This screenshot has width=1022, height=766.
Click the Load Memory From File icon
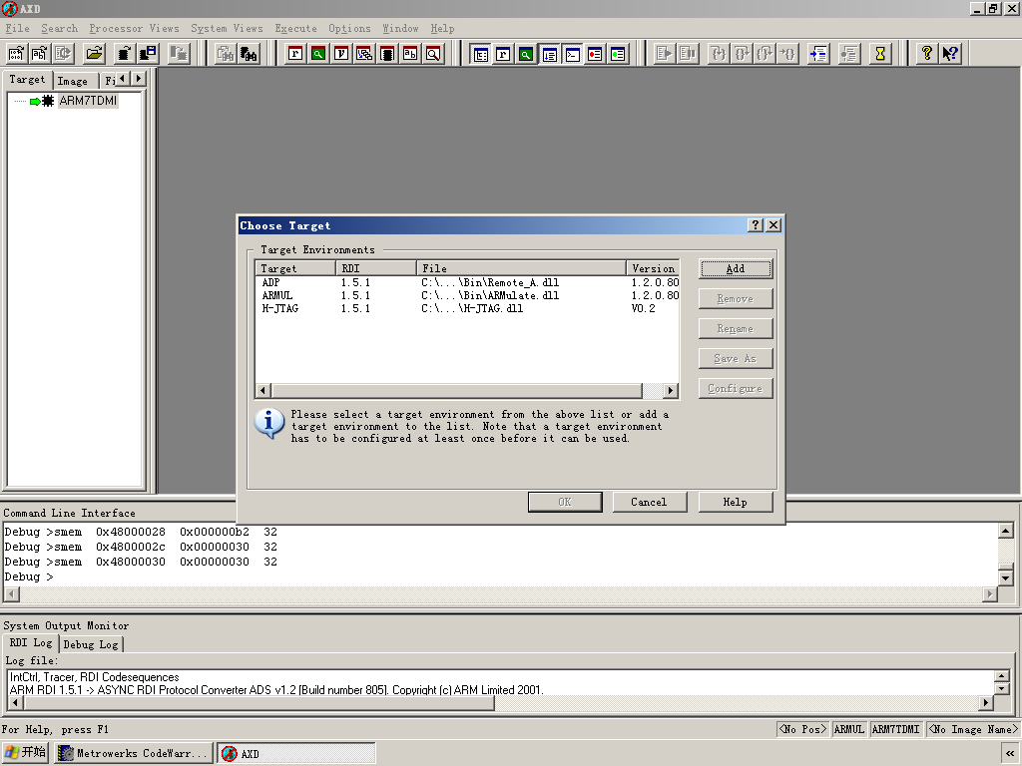[x=124, y=54]
